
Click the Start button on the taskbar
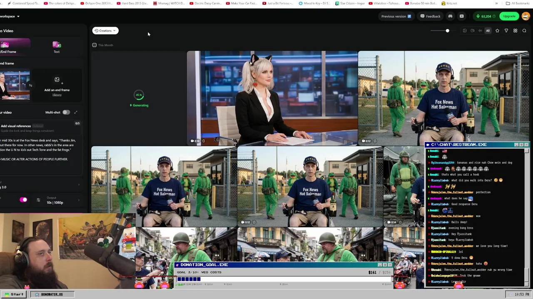(x=14, y=294)
